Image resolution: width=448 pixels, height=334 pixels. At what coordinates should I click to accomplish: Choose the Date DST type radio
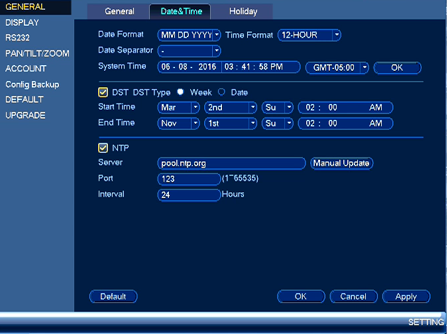(x=221, y=91)
